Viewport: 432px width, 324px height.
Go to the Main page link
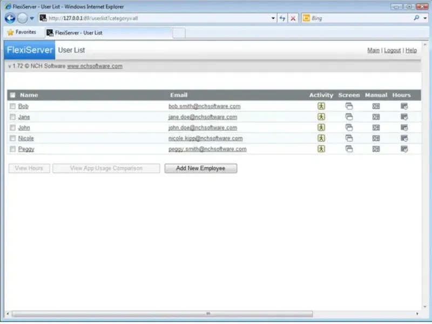pos(373,50)
